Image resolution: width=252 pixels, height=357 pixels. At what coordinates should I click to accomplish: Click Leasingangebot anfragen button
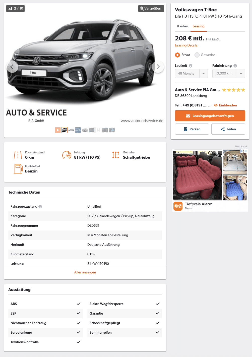click(x=210, y=116)
